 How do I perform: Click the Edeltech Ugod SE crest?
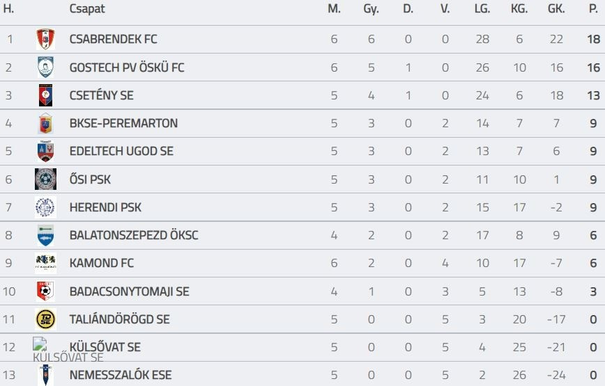[x=46, y=152]
